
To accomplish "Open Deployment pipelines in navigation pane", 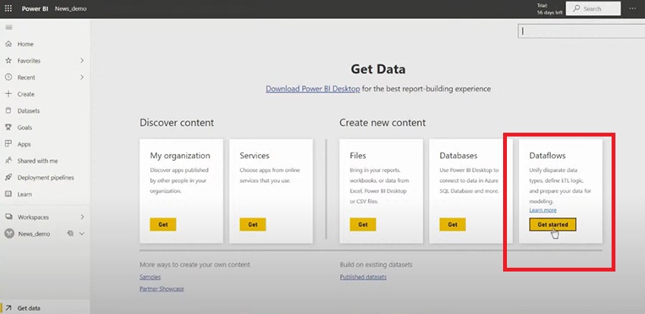I will pos(46,177).
